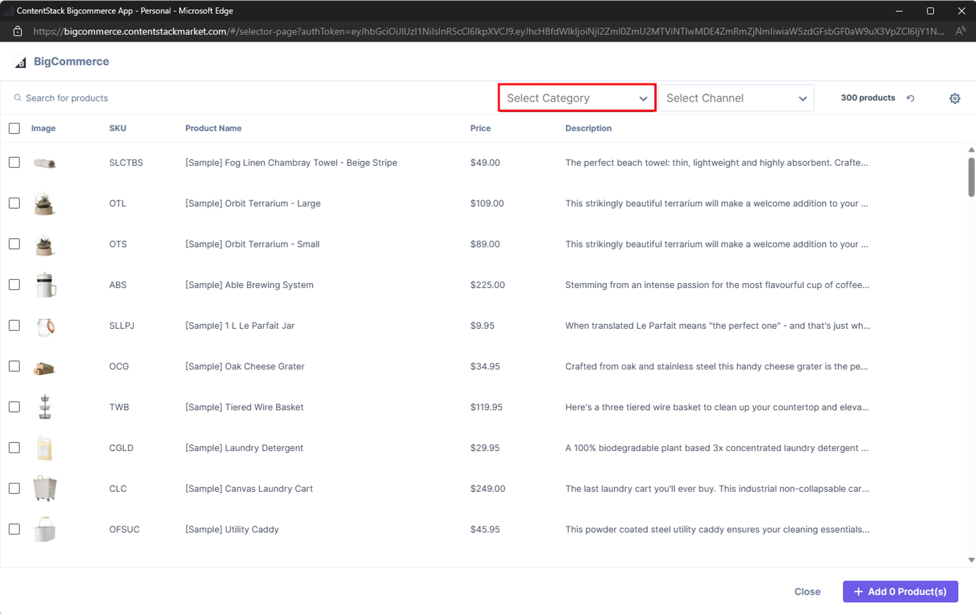The height and width of the screenshot is (614, 976).
Task: Open the settings gear icon
Action: pos(954,98)
